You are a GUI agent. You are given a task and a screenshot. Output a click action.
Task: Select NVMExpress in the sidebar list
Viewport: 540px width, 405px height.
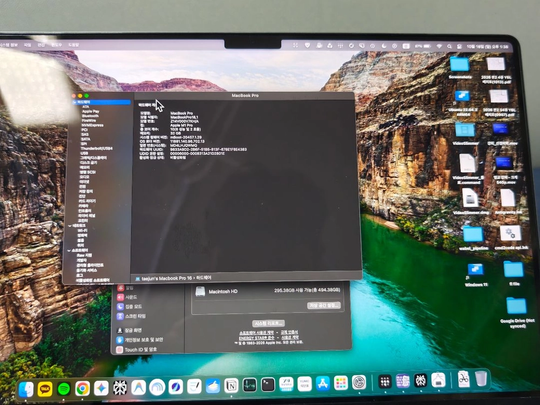92,125
